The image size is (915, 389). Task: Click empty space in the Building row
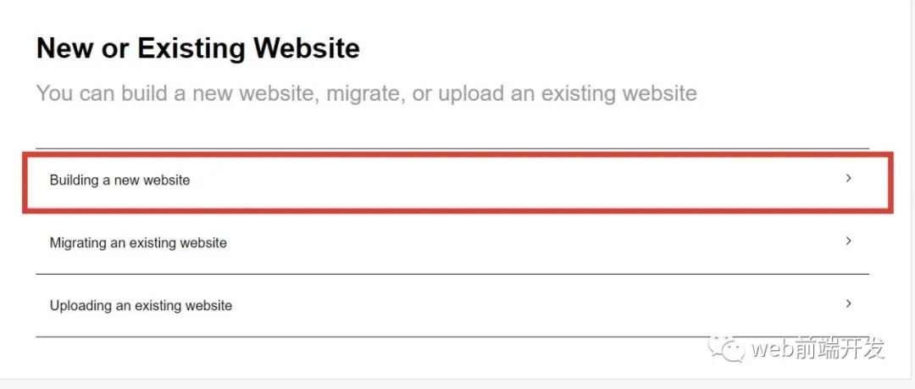[508, 180]
